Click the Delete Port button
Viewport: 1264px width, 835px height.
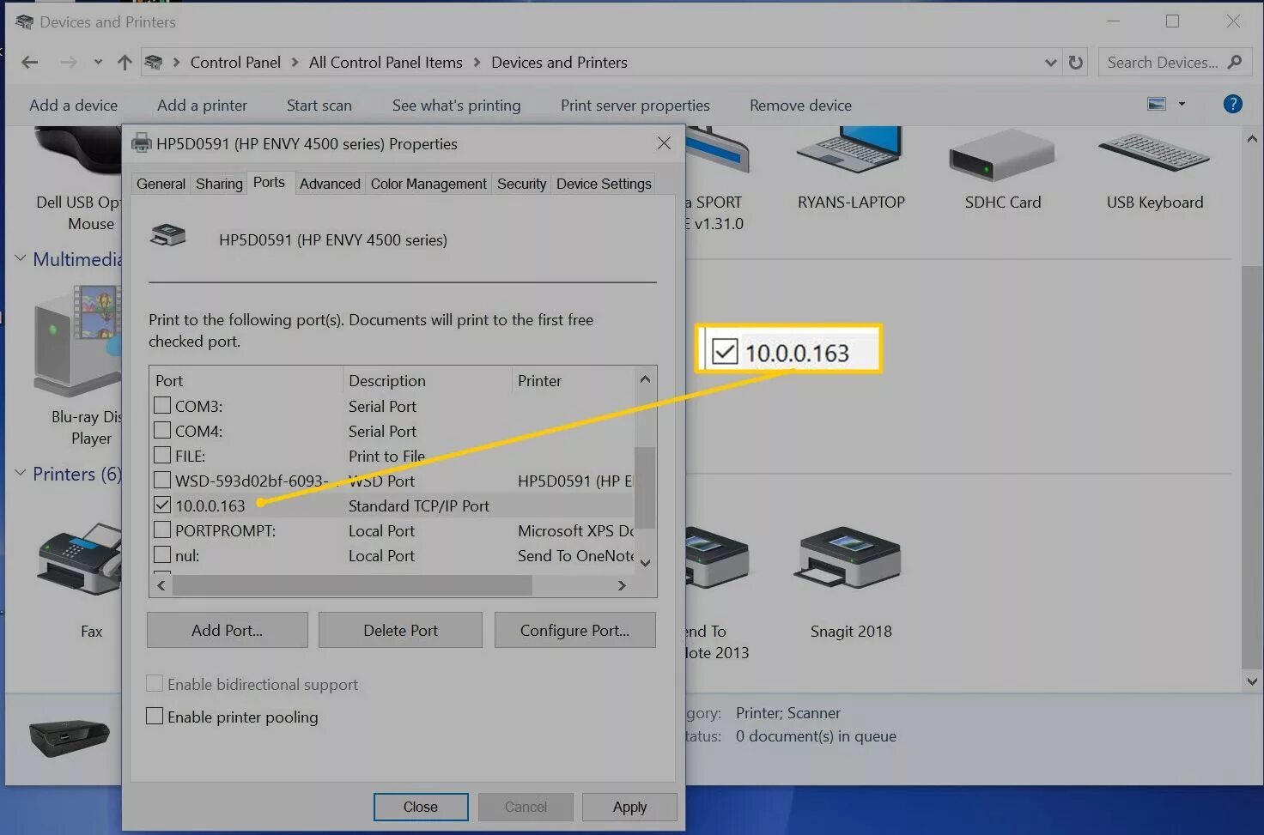pyautogui.click(x=400, y=630)
